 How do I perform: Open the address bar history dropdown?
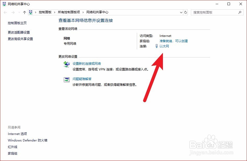click(x=181, y=12)
